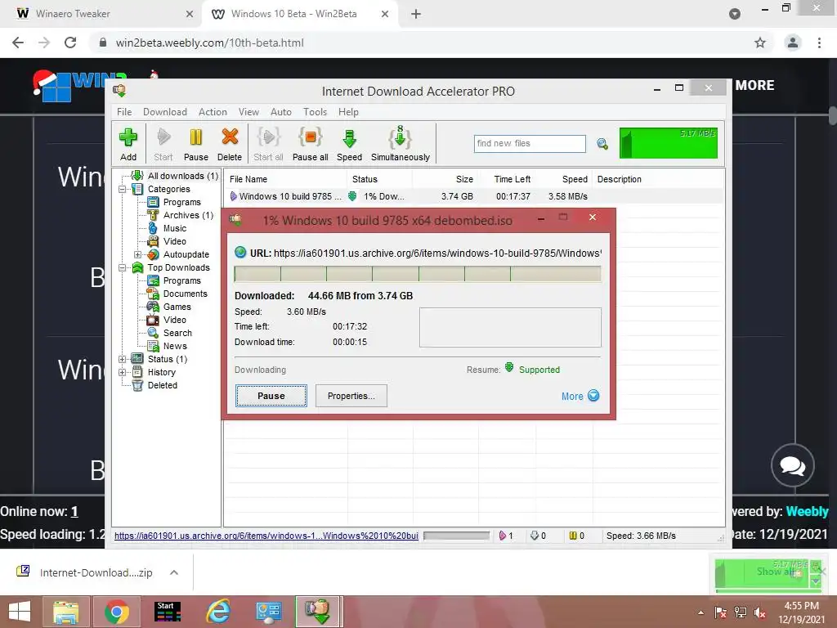This screenshot has height=628, width=837.
Task: Expand the Status (1) tree node
Action: coord(123,360)
